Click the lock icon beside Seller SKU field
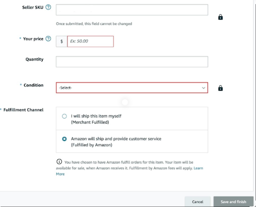 [220, 17]
